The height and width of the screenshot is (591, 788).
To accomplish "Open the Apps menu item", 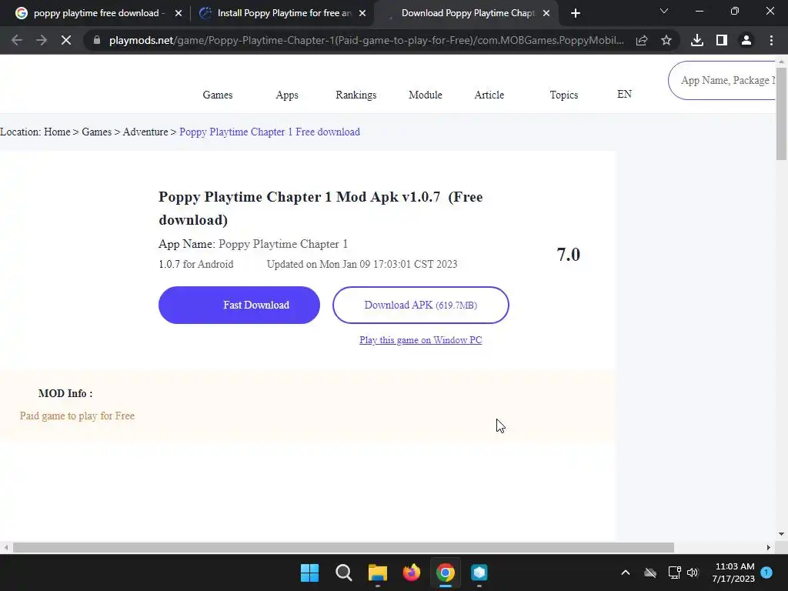I will coord(287,95).
